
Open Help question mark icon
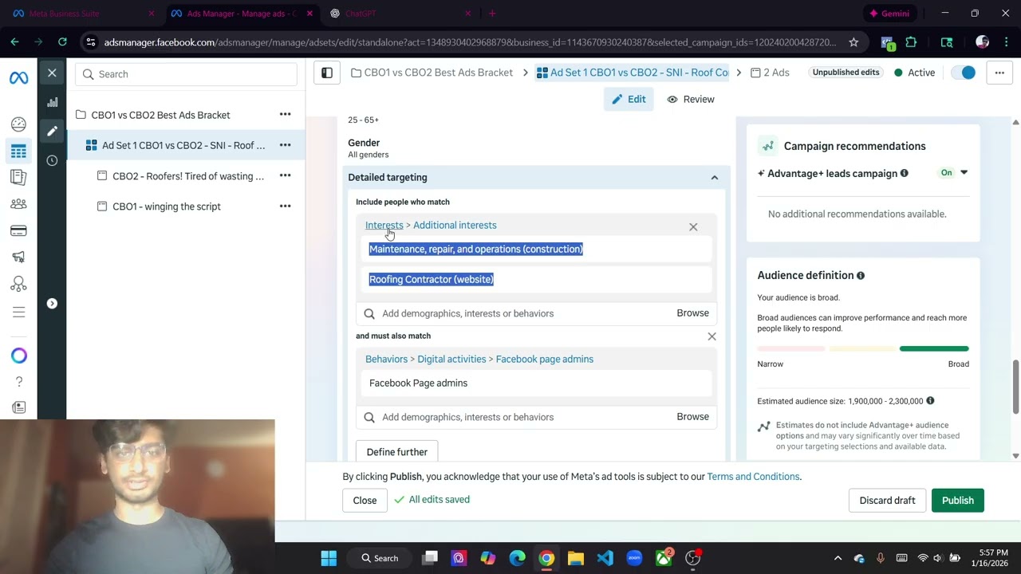18,382
